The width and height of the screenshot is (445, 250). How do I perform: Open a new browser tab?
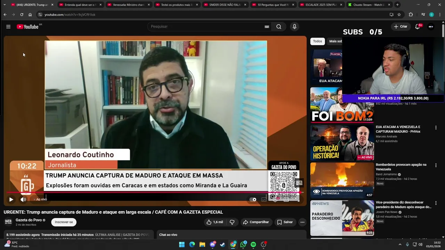pyautogui.click(x=397, y=5)
